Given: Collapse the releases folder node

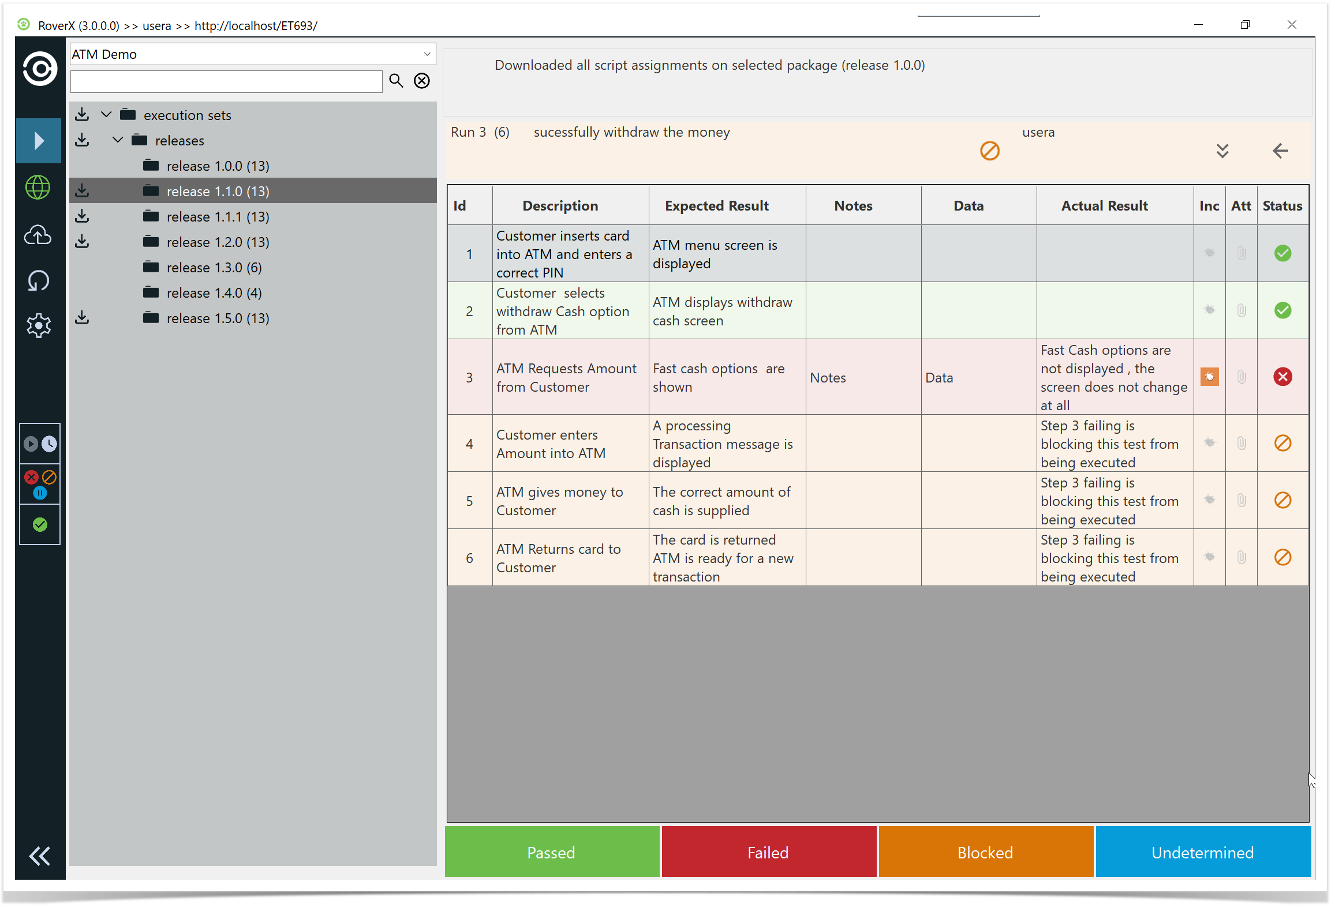Looking at the screenshot, I should point(118,140).
